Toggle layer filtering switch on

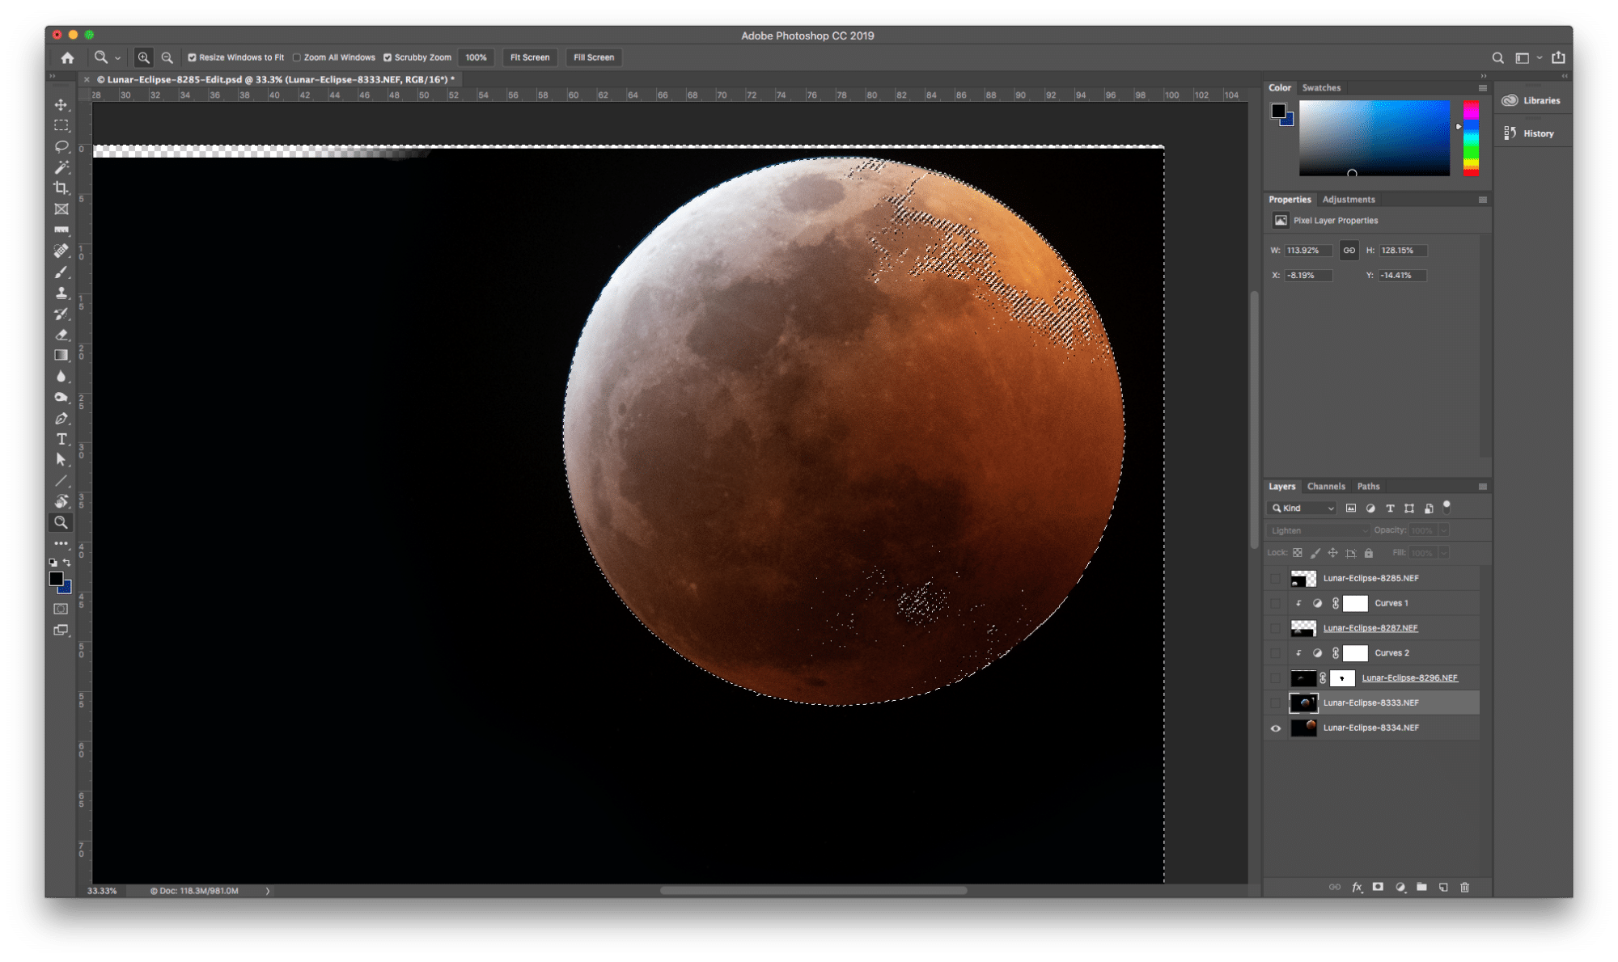coord(1447,508)
